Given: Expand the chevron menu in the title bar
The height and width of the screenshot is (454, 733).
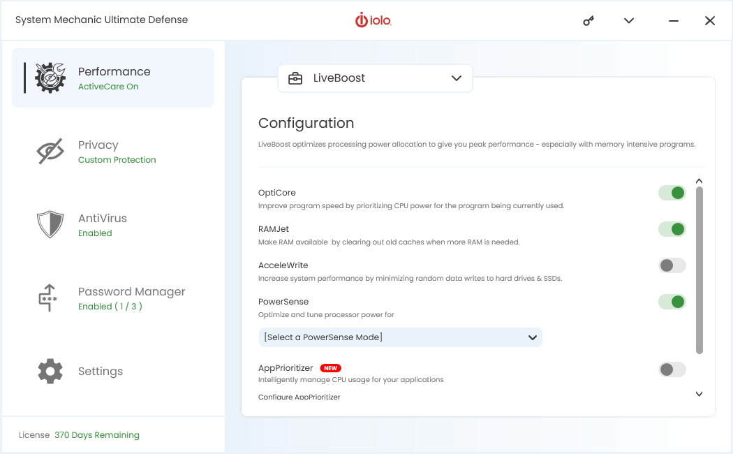Looking at the screenshot, I should [x=628, y=21].
